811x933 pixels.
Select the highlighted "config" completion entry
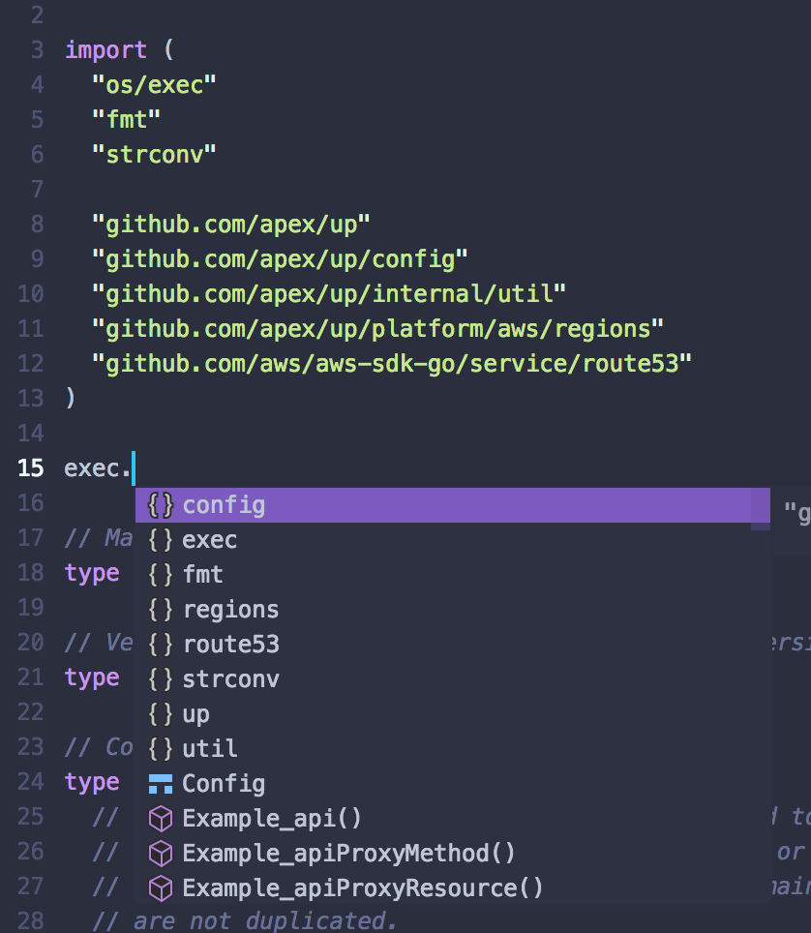[225, 504]
